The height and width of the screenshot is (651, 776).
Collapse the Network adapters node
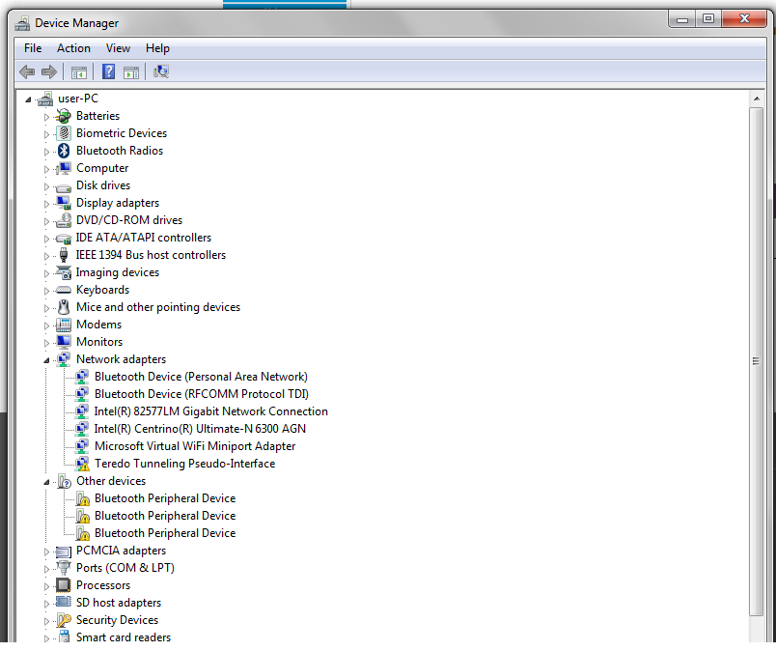click(x=46, y=360)
